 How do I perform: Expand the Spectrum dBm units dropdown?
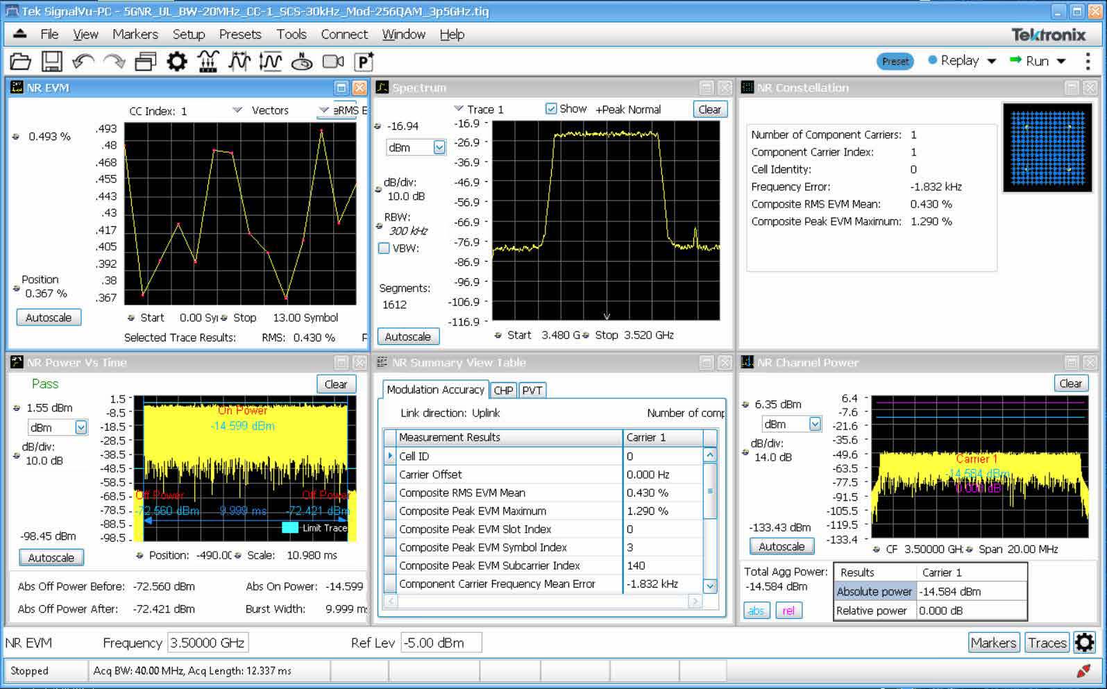pyautogui.click(x=439, y=147)
